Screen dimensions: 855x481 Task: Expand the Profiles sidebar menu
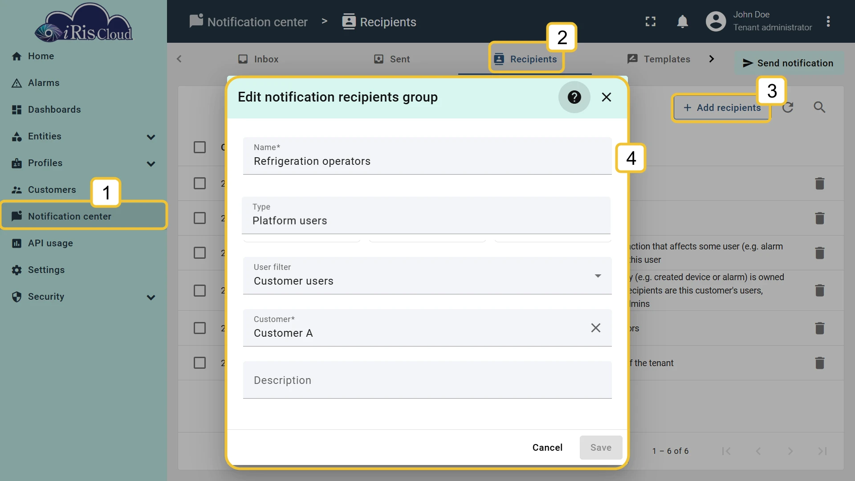pos(151,164)
